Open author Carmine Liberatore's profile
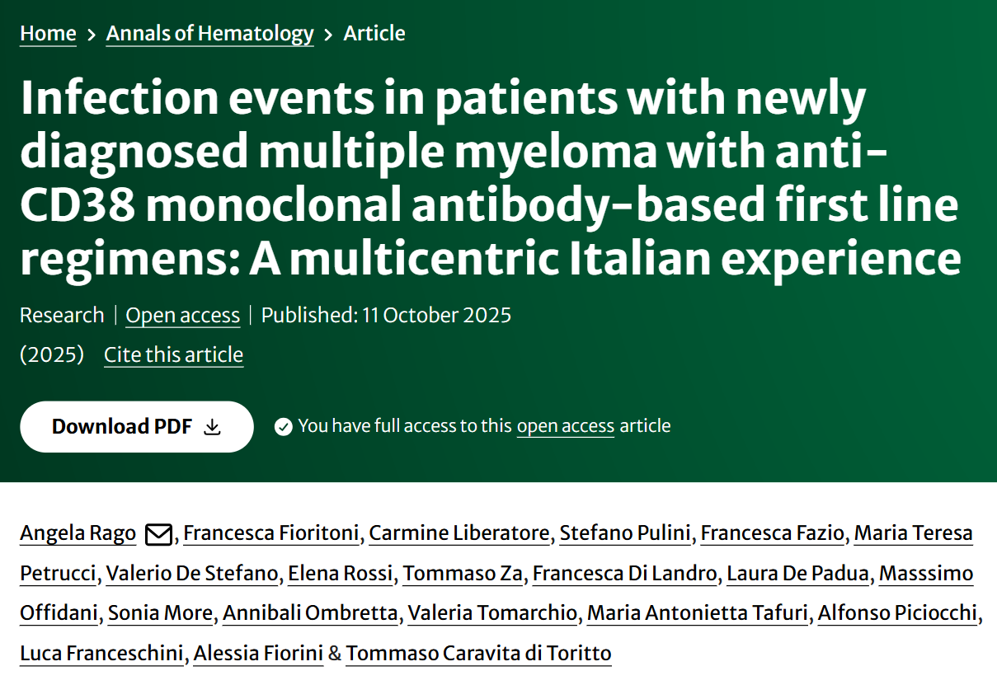Viewport: 997px width, 685px height. point(459,533)
